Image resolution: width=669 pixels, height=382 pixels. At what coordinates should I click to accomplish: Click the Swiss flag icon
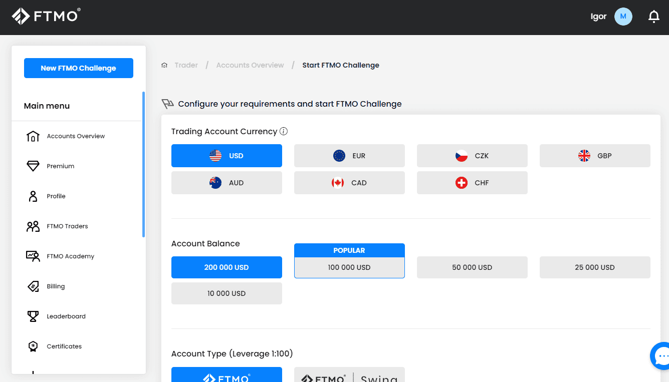(462, 183)
